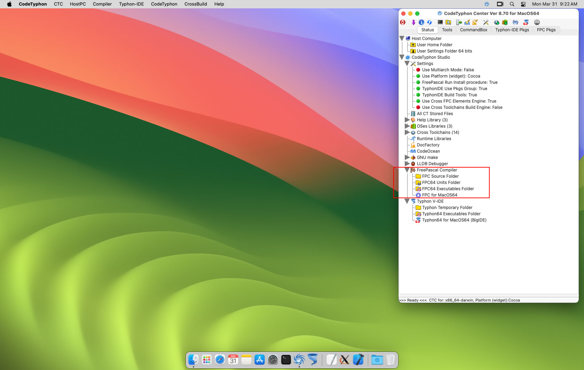Click Use Cross Toolchains Build Engine: False
This screenshot has width=584, height=370.
(x=462, y=107)
